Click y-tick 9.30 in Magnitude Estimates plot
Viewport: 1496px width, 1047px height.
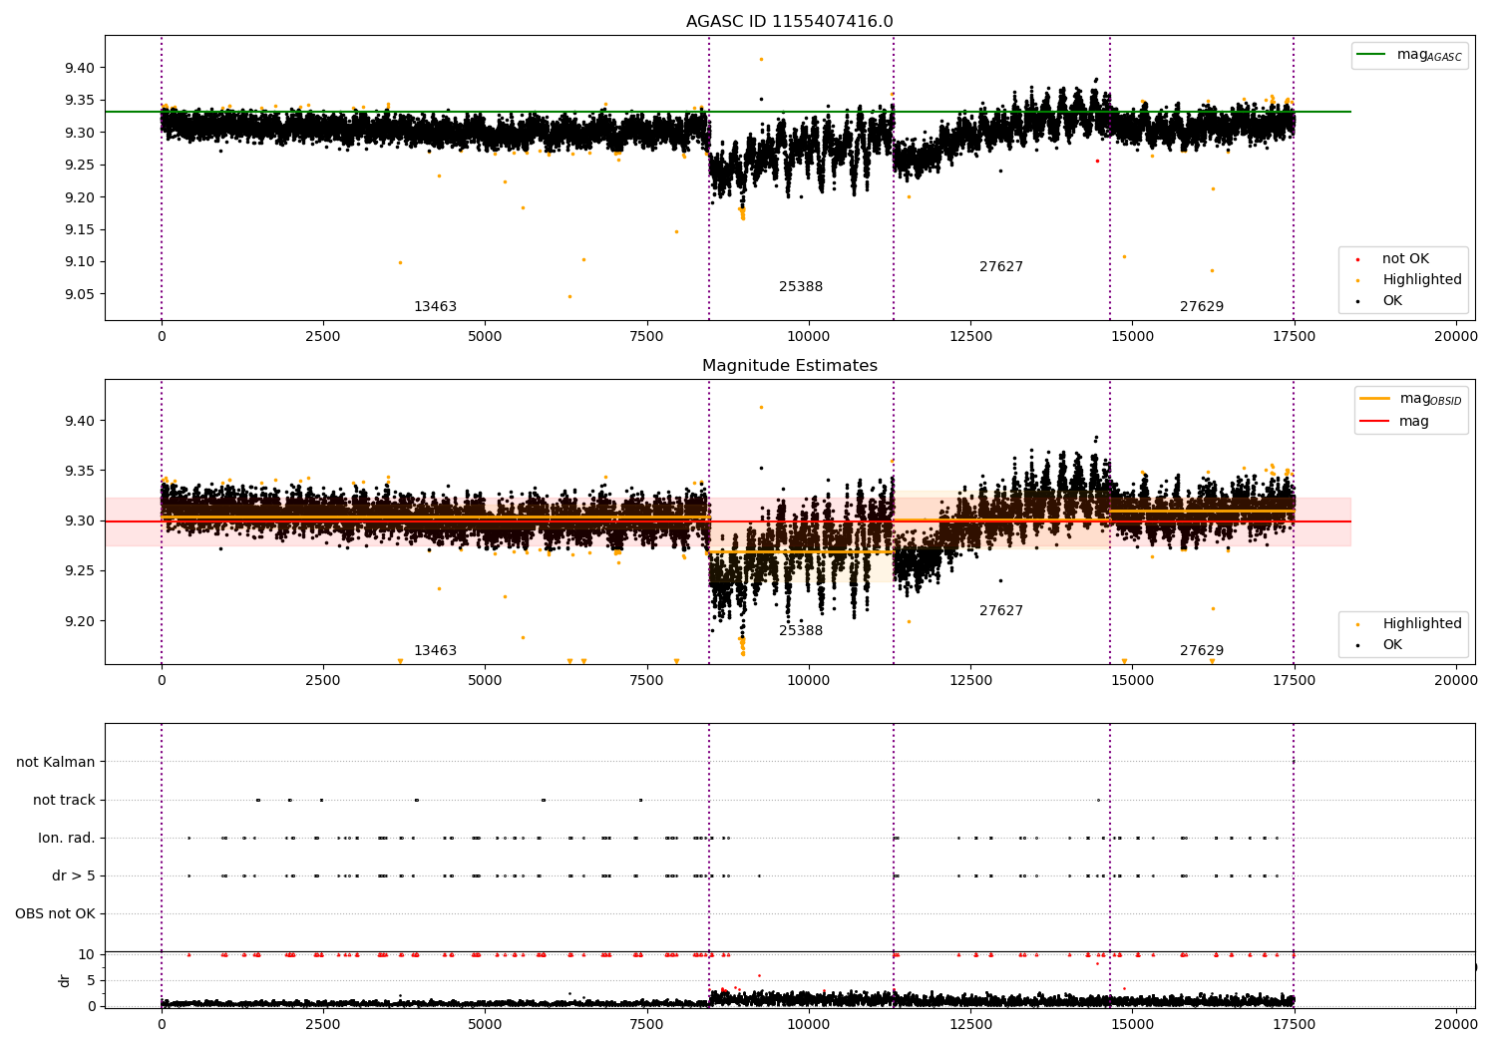80,521
